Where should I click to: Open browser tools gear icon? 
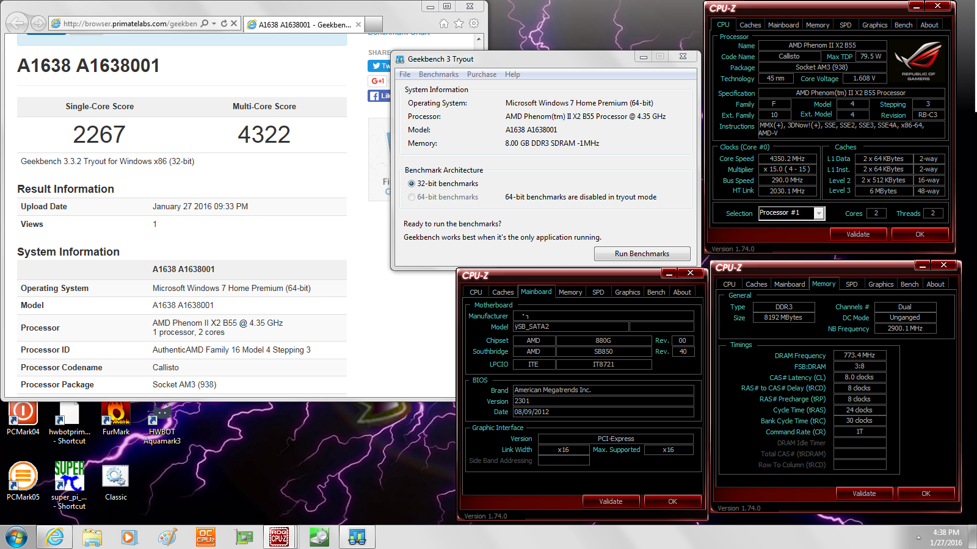[x=474, y=23]
